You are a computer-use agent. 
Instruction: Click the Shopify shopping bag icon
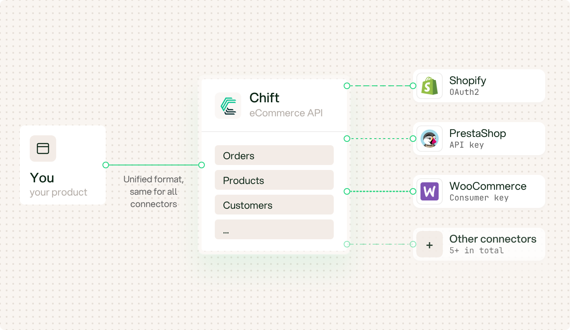tap(430, 86)
